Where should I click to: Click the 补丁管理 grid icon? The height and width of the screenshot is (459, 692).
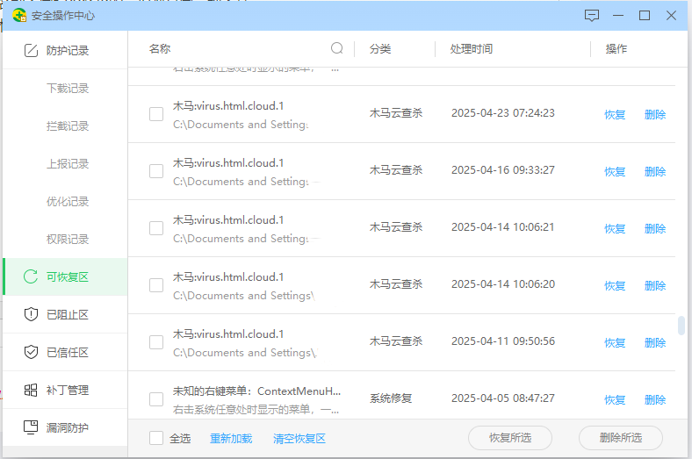pos(31,391)
